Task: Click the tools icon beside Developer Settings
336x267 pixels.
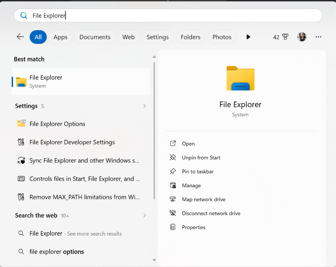Action: [21, 142]
